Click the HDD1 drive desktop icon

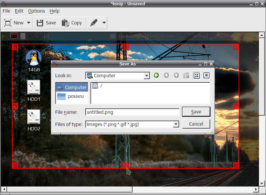pos(34,90)
